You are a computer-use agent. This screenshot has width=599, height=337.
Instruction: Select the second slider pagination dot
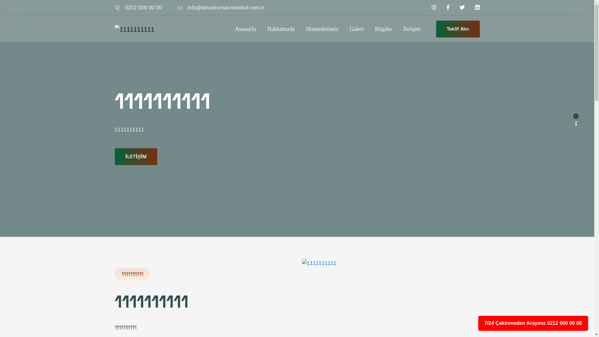pos(576,122)
